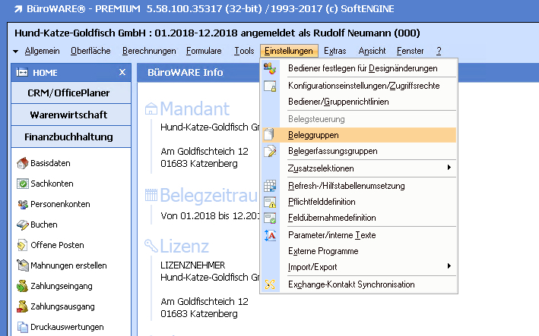Select Parameter/interne Texte menu item
The height and width of the screenshot is (336, 539).
[x=331, y=235]
